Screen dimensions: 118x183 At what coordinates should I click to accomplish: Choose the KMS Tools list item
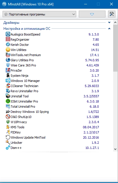[x=52, y=127]
